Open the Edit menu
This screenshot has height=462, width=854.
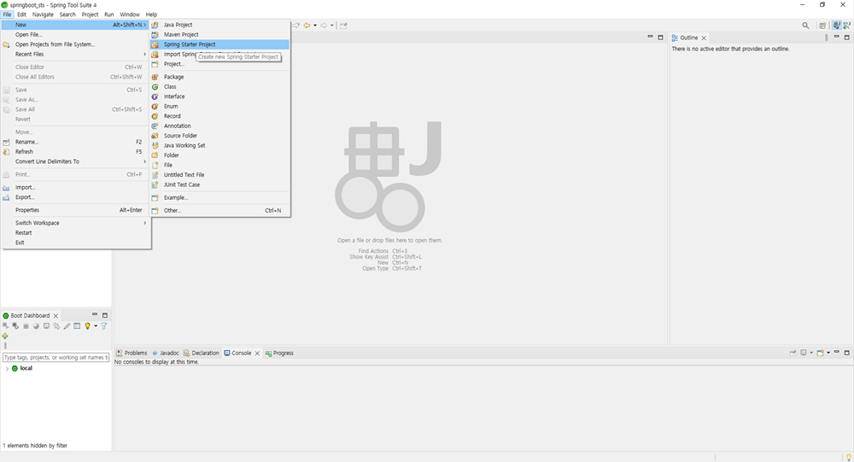[x=22, y=15]
